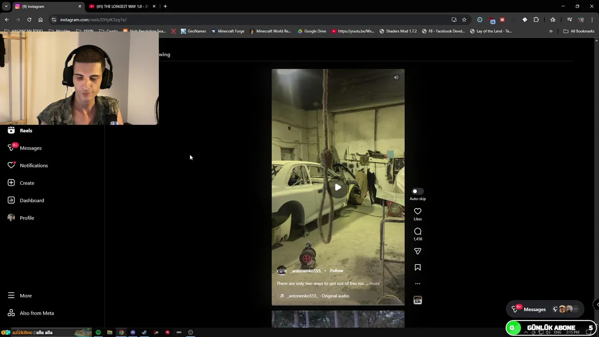Screen dimensions: 599x337
Task: Click the browser Home button
Action: pyautogui.click(x=40, y=20)
